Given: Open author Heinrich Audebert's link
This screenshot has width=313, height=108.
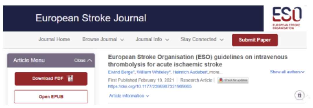Looking at the screenshot, I should click(190, 73).
